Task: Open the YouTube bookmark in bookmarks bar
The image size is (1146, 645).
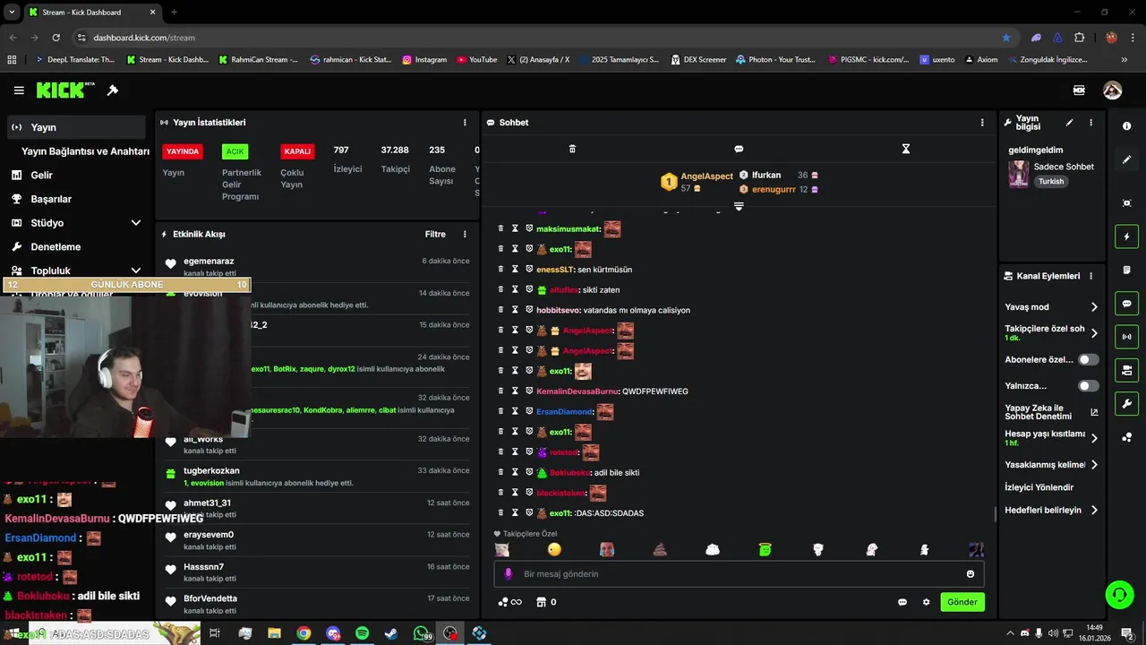Action: point(477,60)
